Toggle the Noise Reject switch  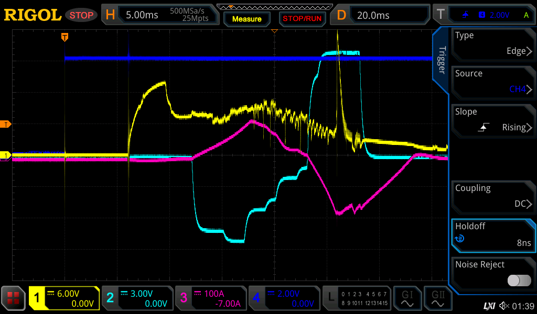pos(519,281)
